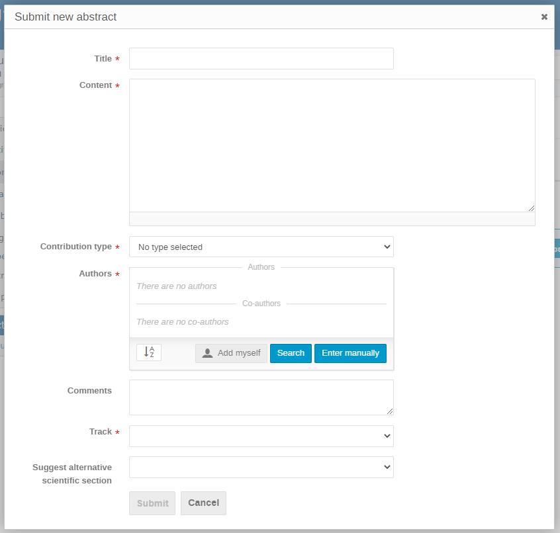Screen dimensions: 560x533
Task: Expand the Track dropdown
Action: tap(261, 436)
